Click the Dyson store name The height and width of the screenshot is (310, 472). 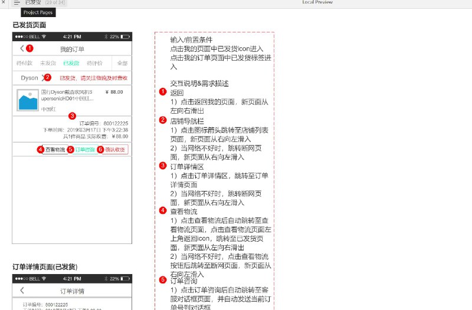click(x=29, y=78)
